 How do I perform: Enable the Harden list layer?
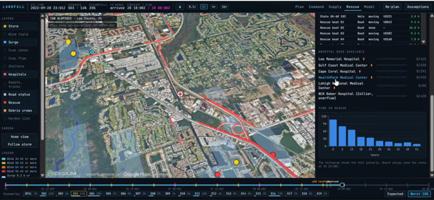click(19, 118)
